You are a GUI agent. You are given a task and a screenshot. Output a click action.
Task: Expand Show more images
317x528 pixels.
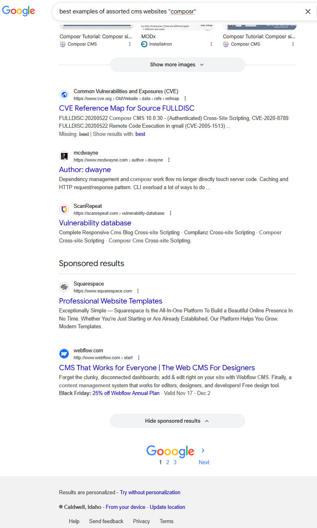[x=177, y=64]
